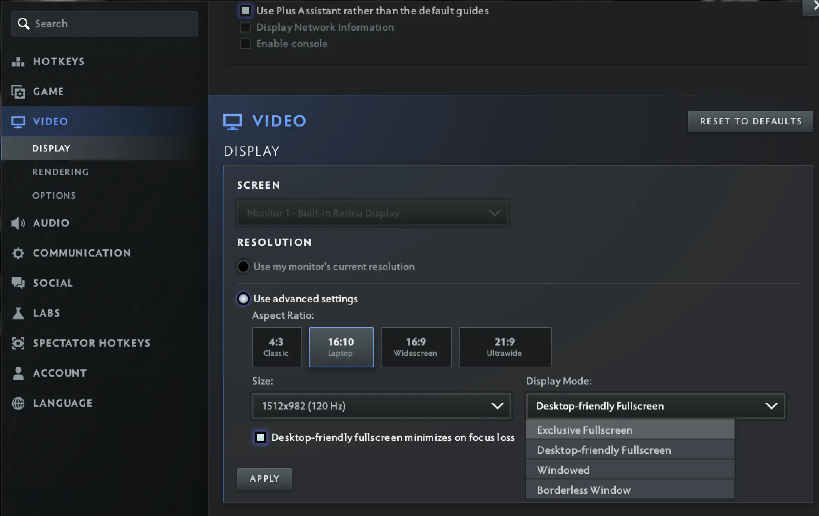The image size is (819, 516).
Task: Enable the console checkbox
Action: click(x=246, y=44)
